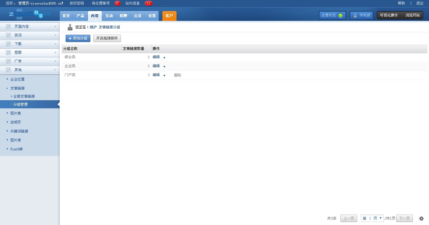Click the red badge showing 12 messages
Screen dimensions: 429x225
coord(148,3)
